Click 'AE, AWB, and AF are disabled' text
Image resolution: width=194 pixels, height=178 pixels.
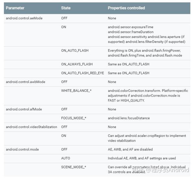pyautogui.click(x=130, y=149)
